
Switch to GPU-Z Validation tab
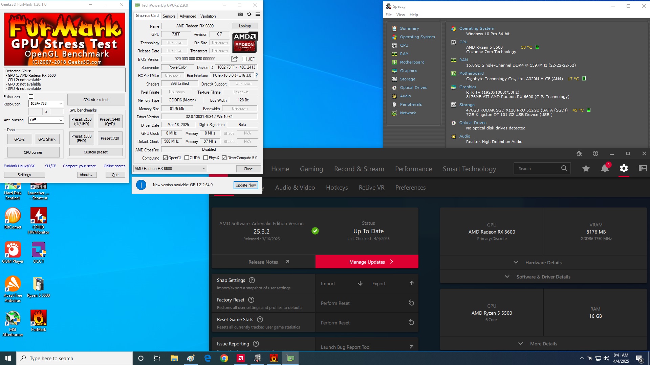point(208,16)
